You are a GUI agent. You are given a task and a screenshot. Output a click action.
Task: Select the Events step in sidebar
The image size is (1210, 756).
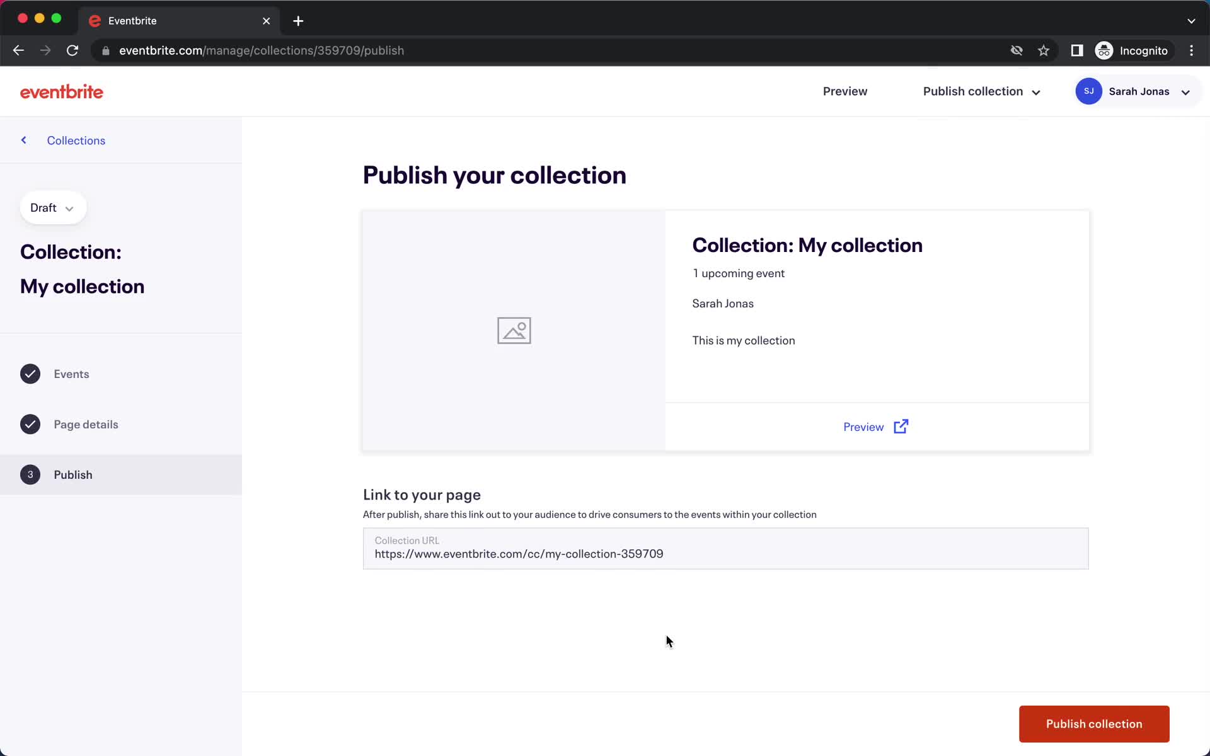coord(71,373)
